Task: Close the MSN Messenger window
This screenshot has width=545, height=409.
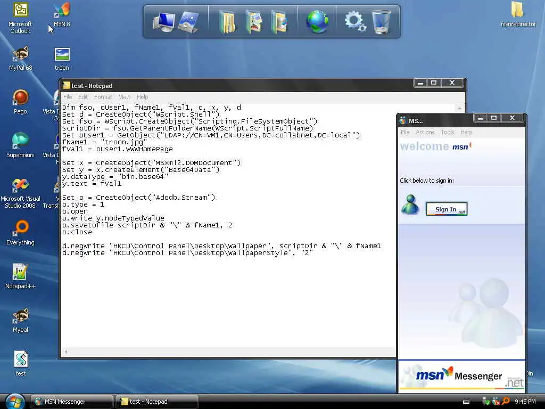Action: [512, 118]
